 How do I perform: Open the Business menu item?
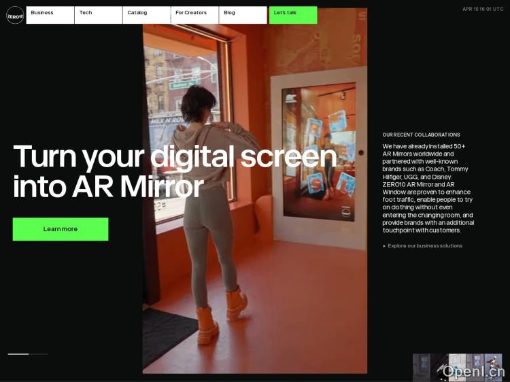[x=50, y=15]
